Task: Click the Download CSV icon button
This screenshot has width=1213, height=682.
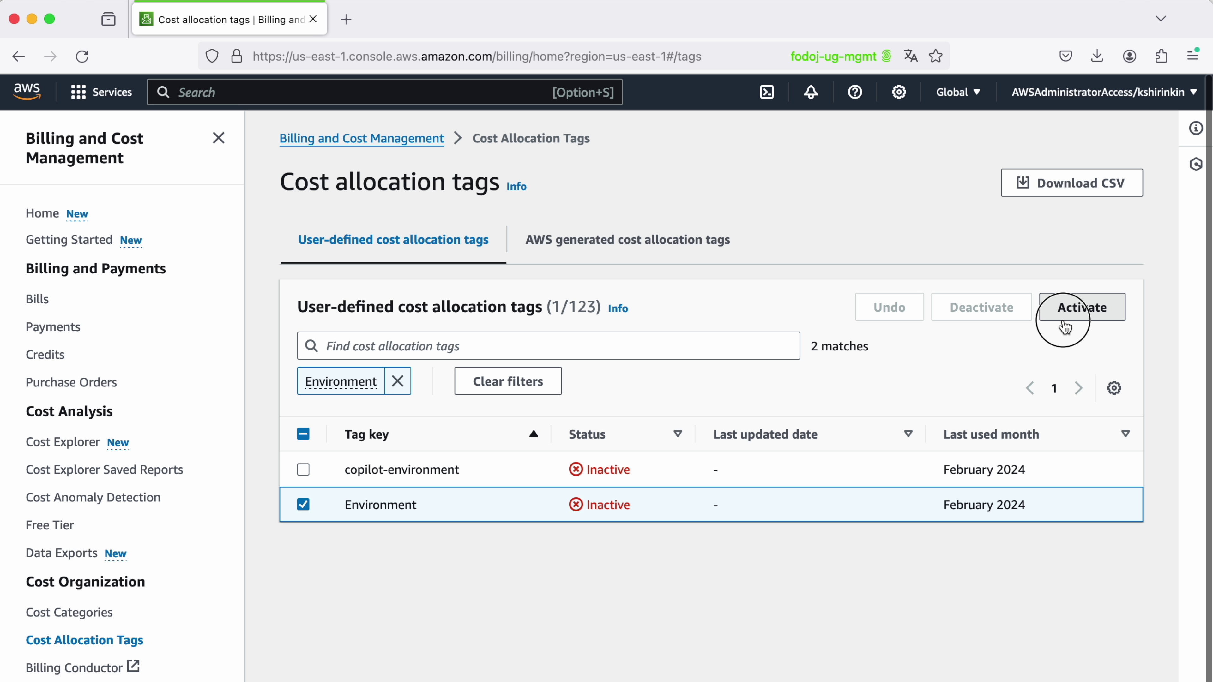Action: [x=1023, y=182]
